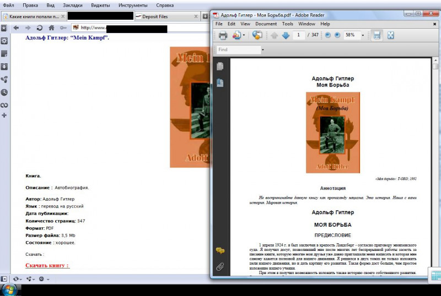The width and height of the screenshot is (441, 296).
Task: Click the scrollbar up arrow in Adobe Reader
Action: 435,60
